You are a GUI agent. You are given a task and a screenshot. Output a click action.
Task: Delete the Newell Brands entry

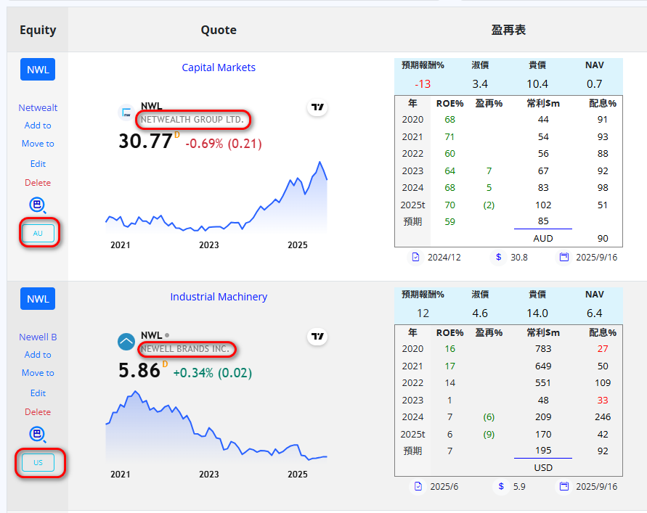[x=38, y=412]
